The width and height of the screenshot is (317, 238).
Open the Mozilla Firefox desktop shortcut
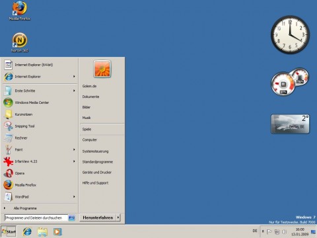pyautogui.click(x=20, y=11)
